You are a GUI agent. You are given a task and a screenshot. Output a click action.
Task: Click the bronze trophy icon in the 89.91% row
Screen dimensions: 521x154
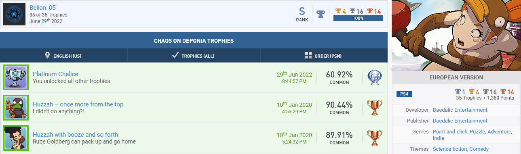pos(374,138)
